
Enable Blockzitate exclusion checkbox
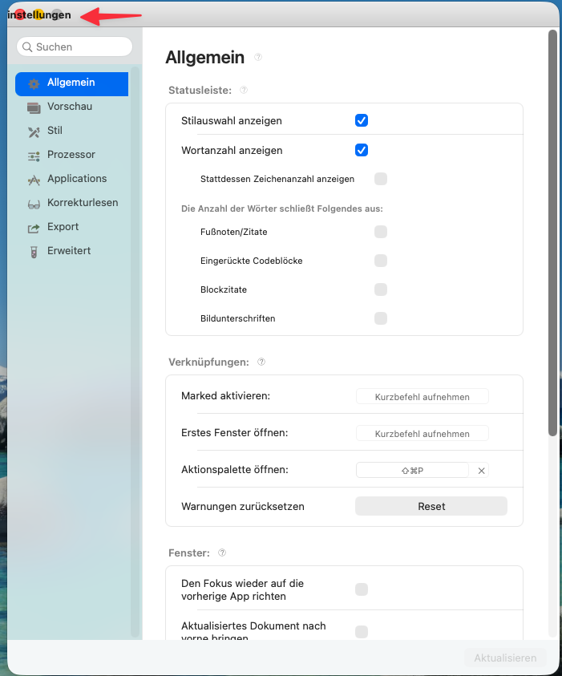pos(381,289)
